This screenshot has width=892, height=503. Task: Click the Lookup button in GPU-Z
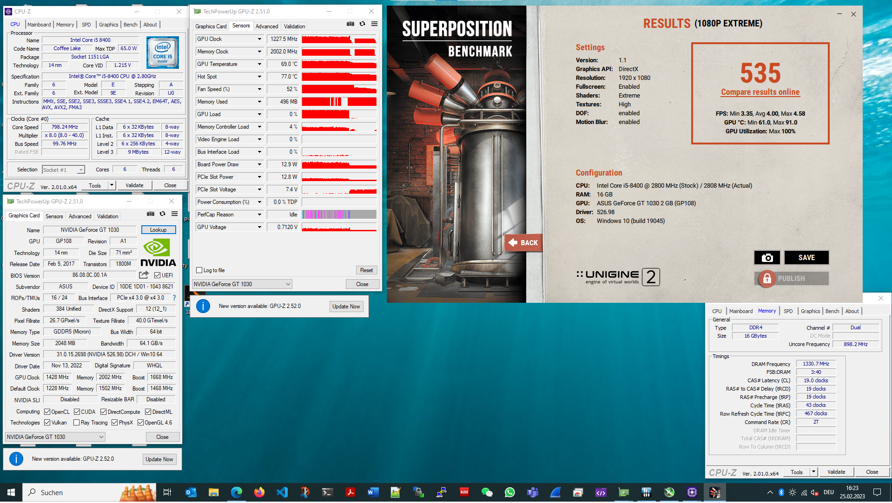[x=159, y=230]
